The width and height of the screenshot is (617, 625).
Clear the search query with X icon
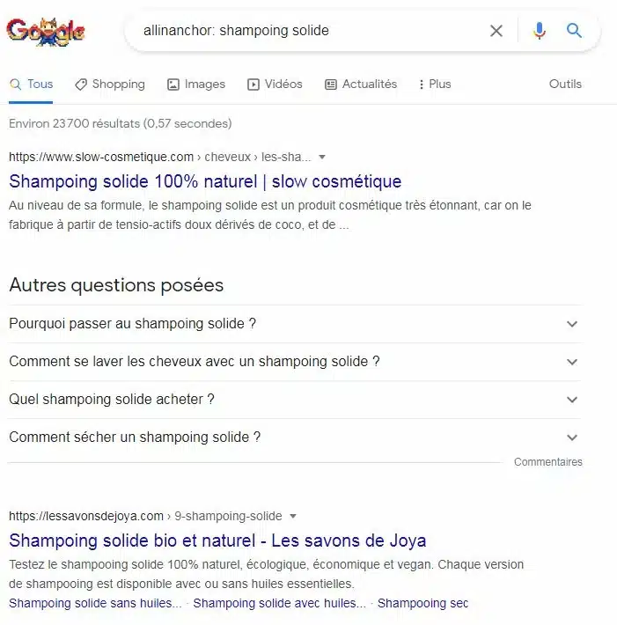(496, 31)
